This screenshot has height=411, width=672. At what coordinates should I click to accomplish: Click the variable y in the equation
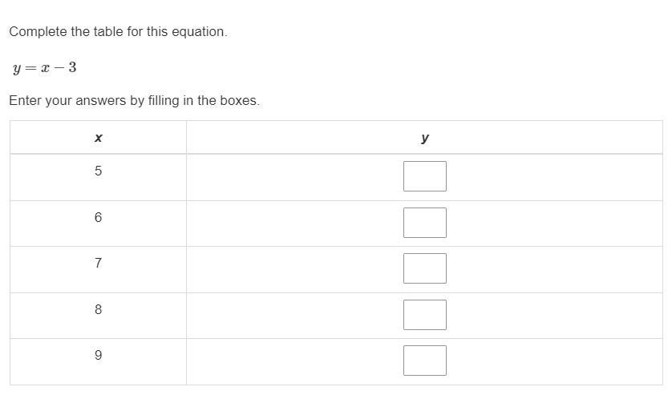pos(17,68)
